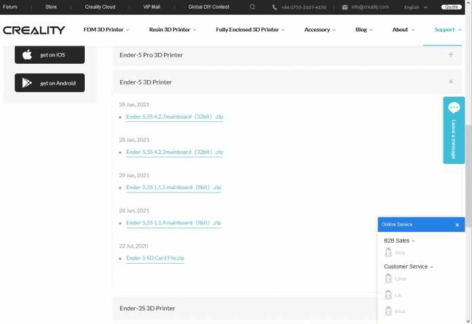This screenshot has width=472, height=324.
Task: Click Lily's agent avatar icon
Action: coord(389,295)
